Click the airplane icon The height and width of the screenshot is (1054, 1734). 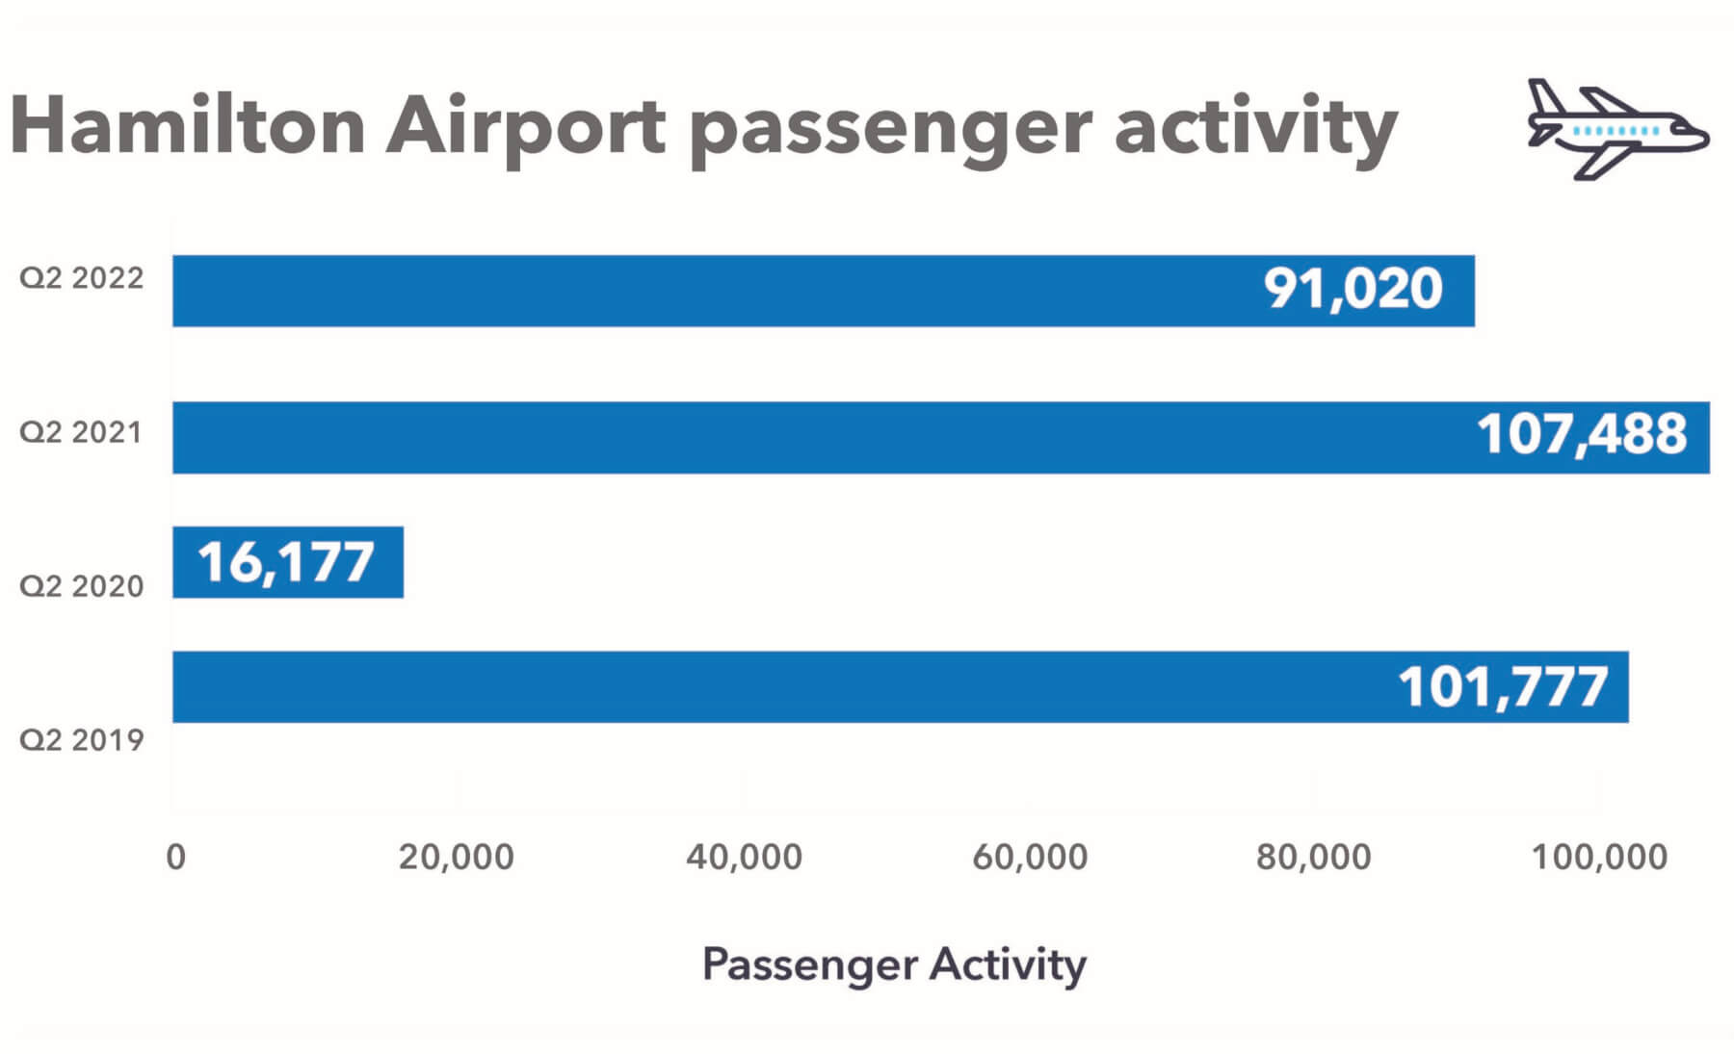click(1617, 129)
